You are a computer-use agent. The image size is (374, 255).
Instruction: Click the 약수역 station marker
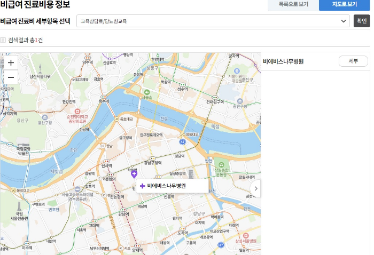point(88,58)
